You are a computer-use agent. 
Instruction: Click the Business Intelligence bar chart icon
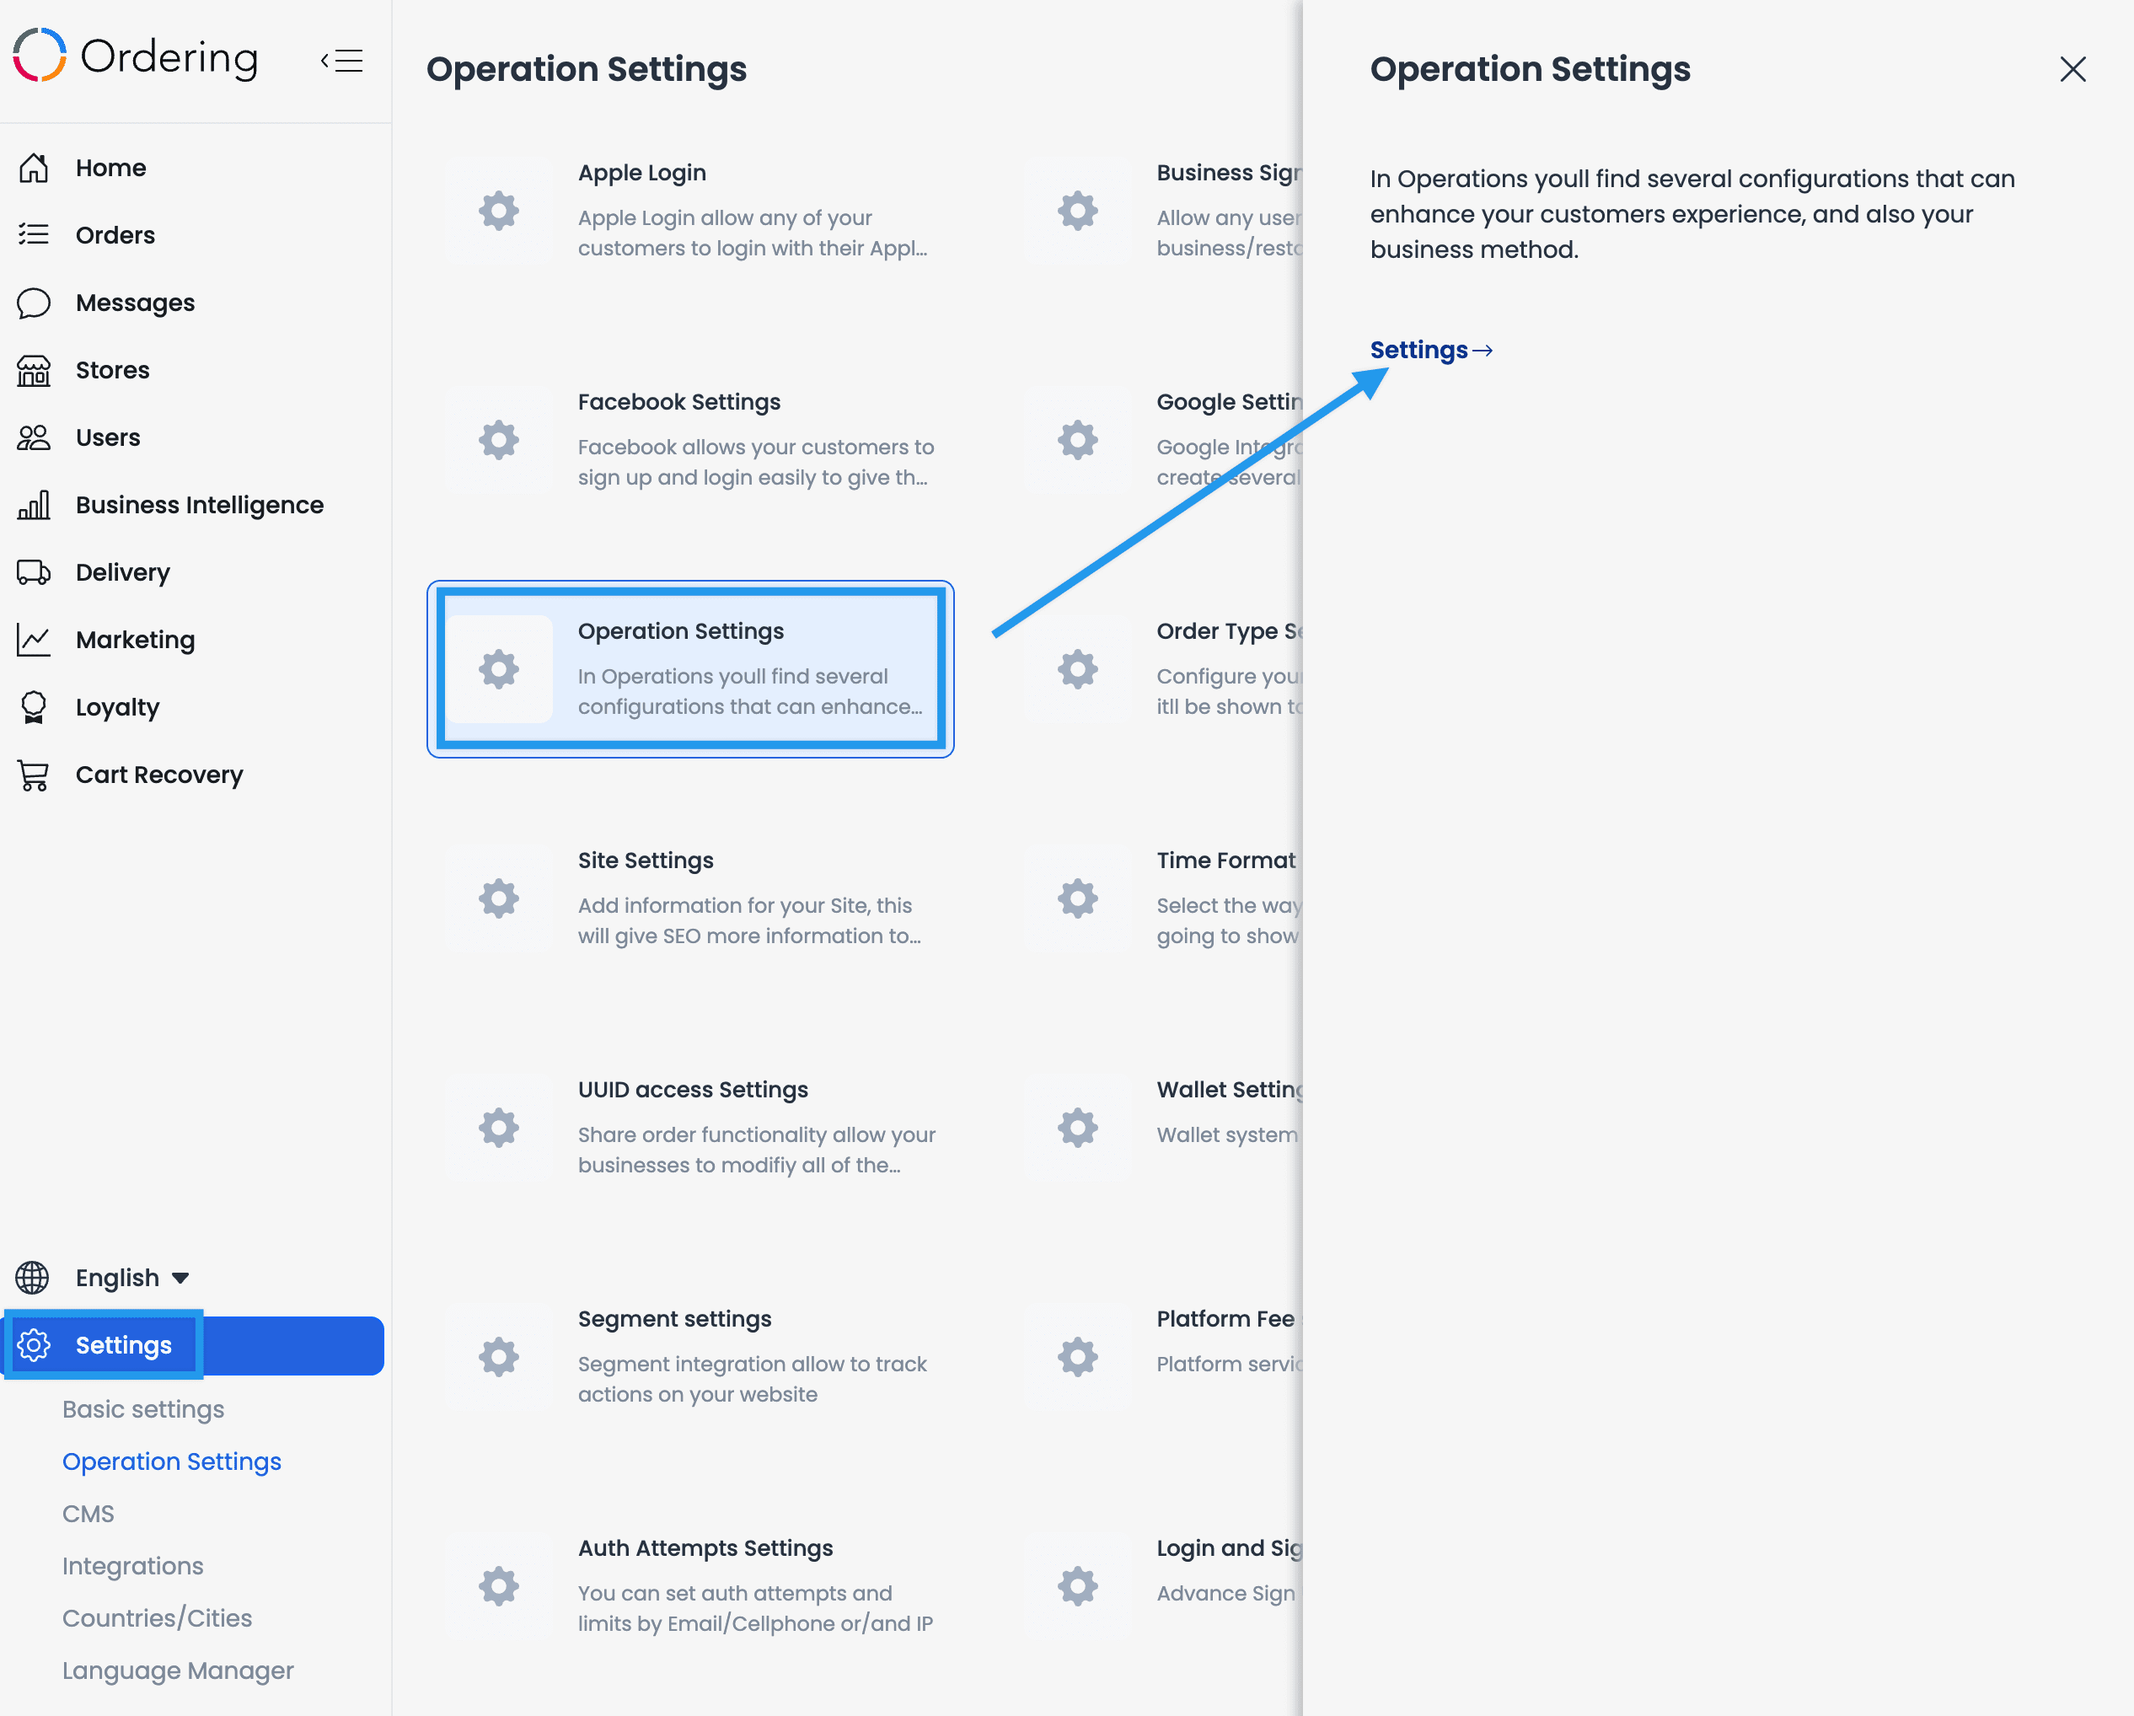click(34, 505)
